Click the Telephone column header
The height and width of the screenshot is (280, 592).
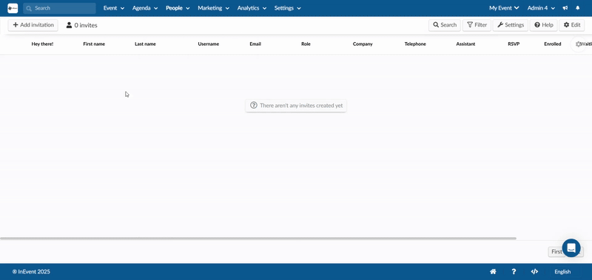415,44
